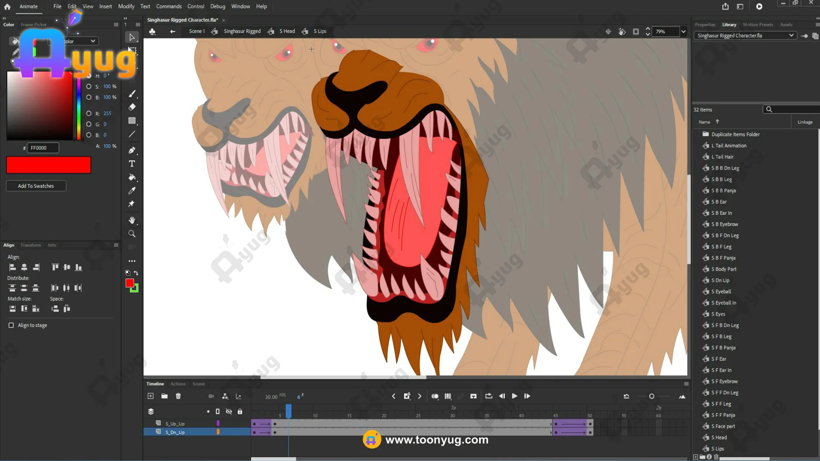
Task: Switch to the Properties tab
Action: pos(705,25)
